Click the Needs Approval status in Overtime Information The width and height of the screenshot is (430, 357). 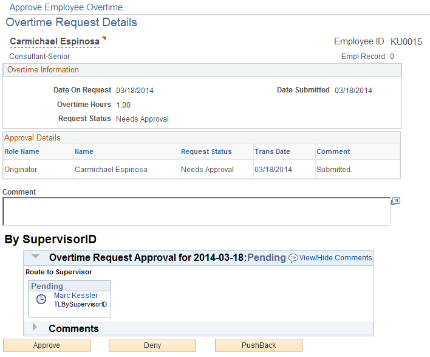142,119
